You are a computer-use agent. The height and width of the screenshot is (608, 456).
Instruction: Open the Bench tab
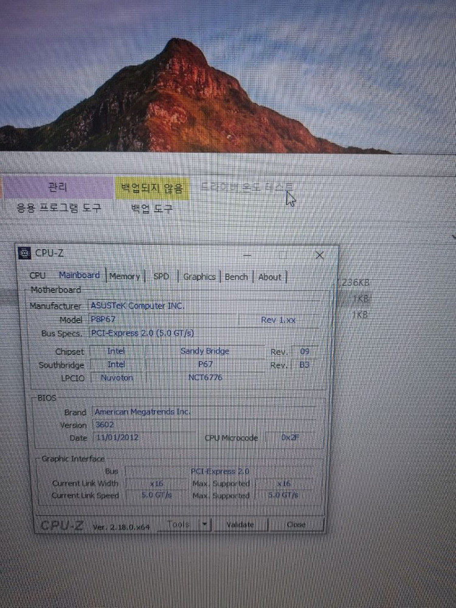236,277
